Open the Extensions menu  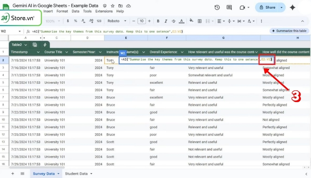(104, 11)
